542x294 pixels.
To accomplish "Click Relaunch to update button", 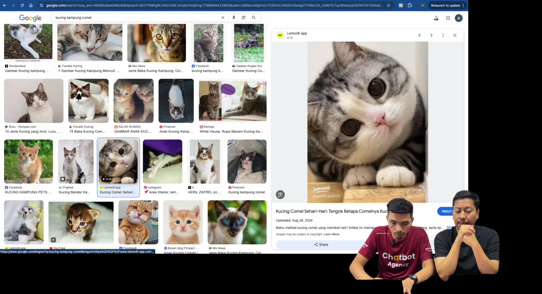I will point(445,5).
